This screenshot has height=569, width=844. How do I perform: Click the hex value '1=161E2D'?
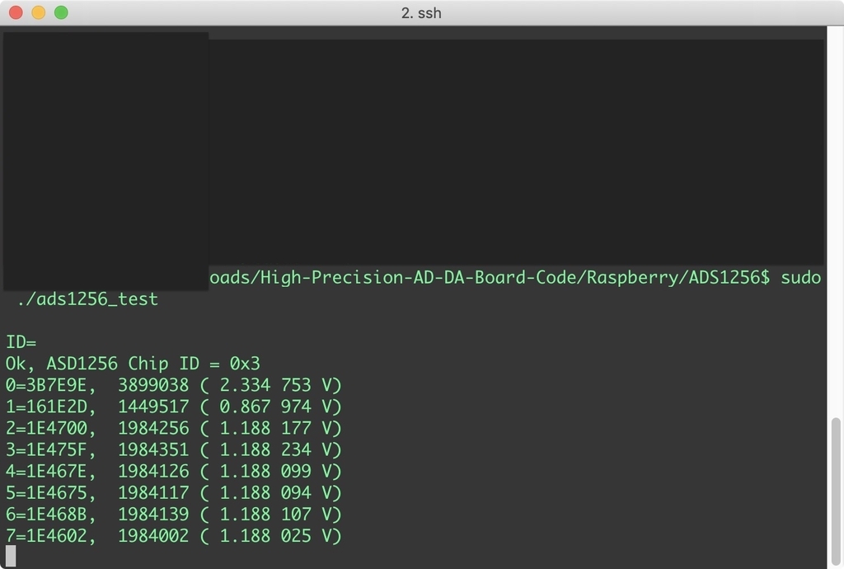tap(46, 407)
